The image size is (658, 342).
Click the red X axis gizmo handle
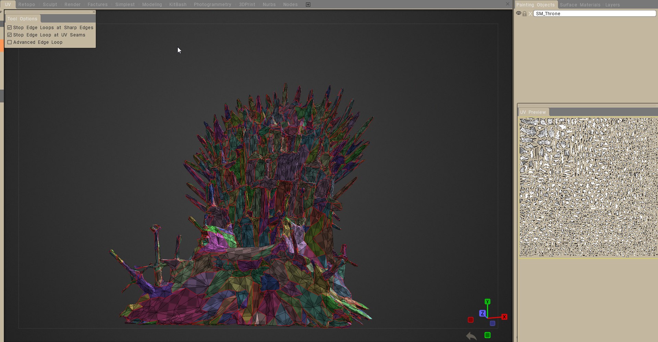[x=504, y=317]
